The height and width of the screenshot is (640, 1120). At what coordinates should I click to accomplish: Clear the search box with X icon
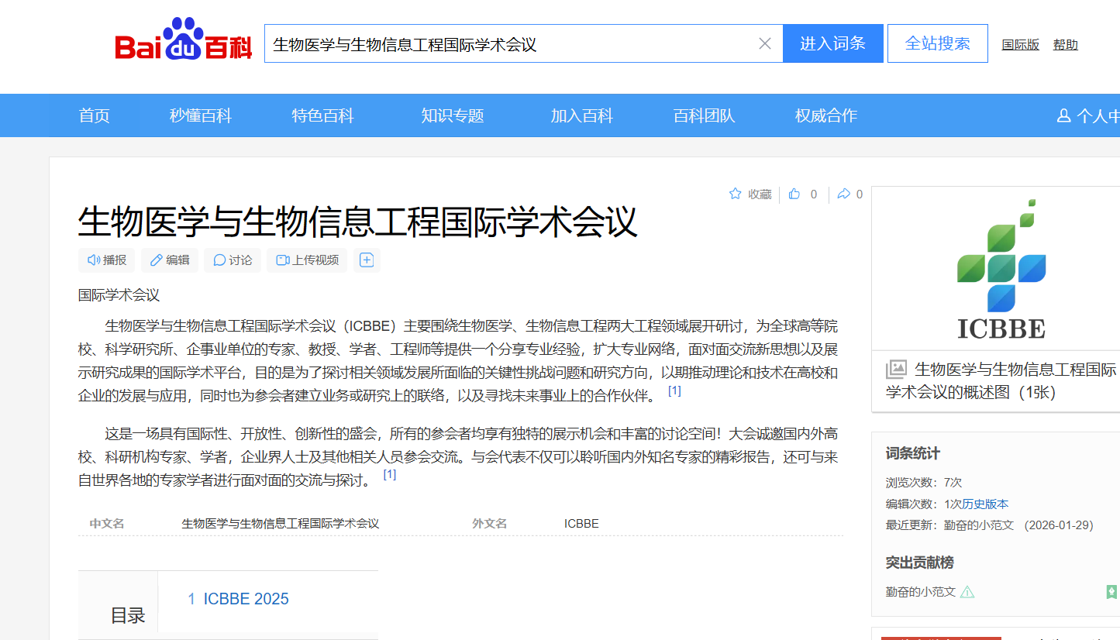point(764,43)
